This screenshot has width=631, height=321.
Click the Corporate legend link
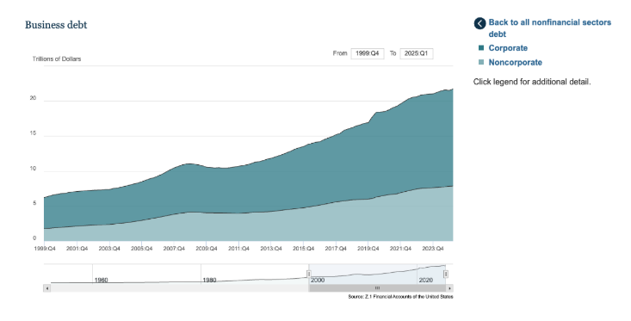[x=508, y=48]
